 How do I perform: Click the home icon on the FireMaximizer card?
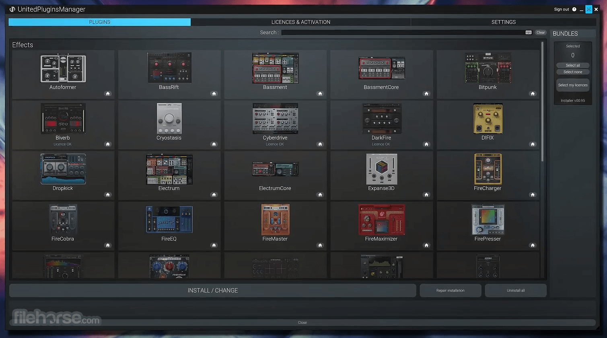(x=426, y=245)
